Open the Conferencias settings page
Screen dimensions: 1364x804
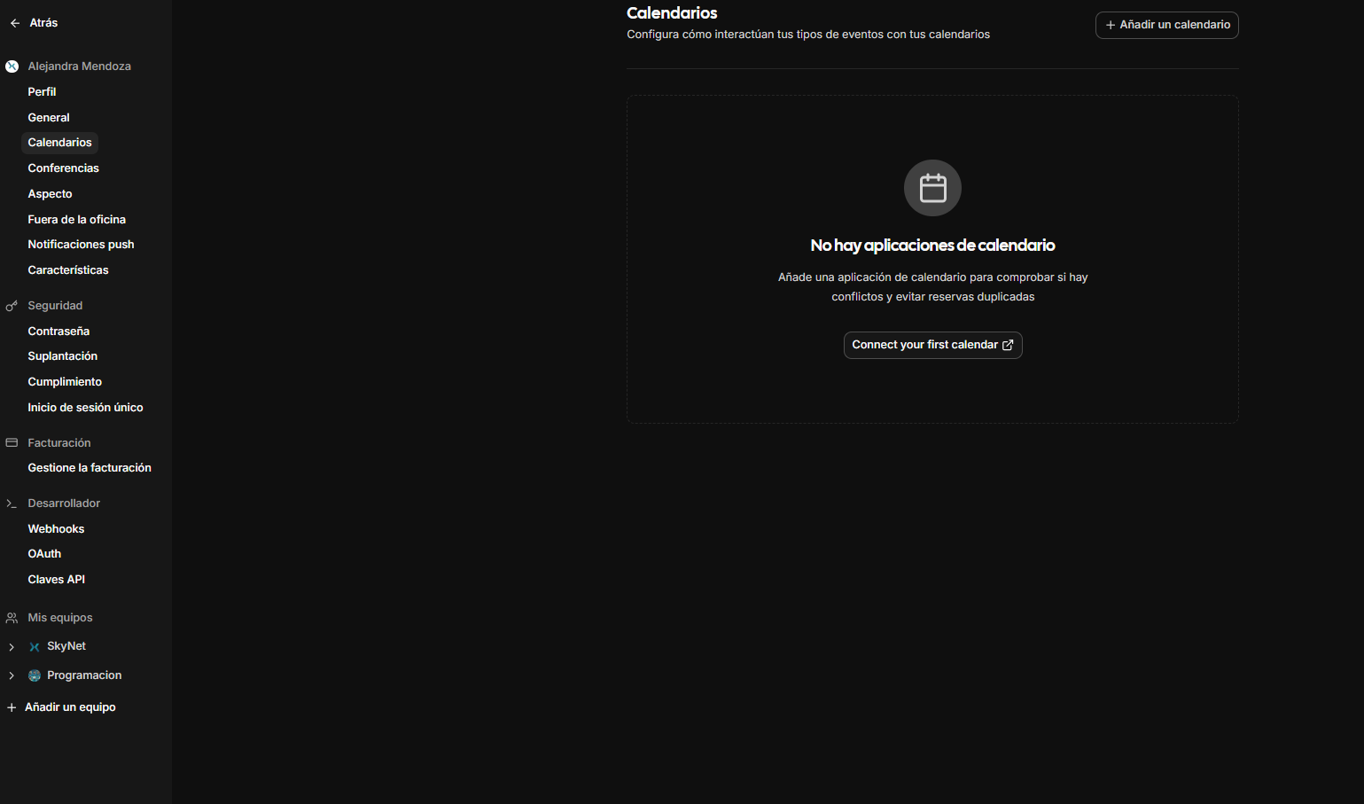pos(63,168)
